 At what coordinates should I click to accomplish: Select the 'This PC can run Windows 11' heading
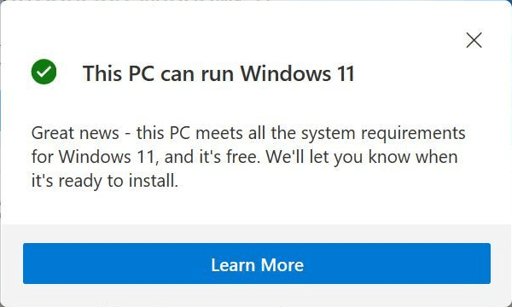218,73
